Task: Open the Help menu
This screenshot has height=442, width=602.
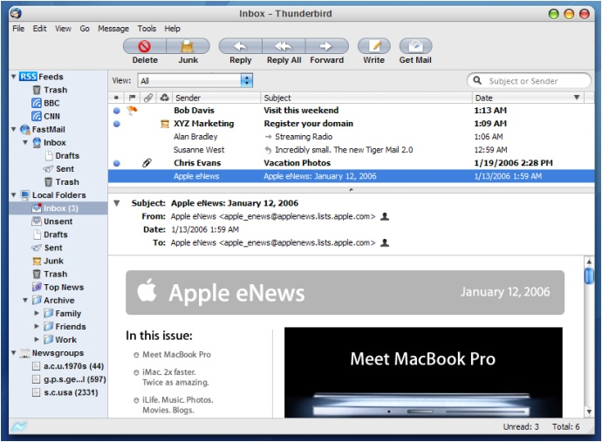Action: [172, 29]
